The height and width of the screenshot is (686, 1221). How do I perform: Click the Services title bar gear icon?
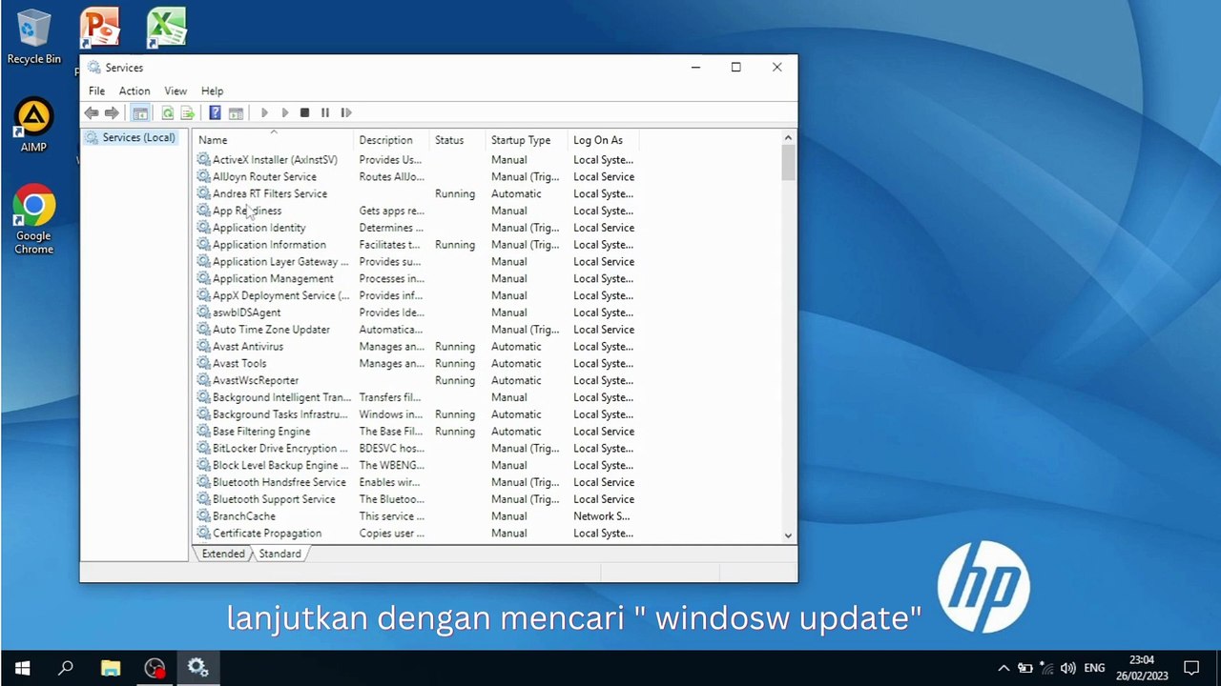point(93,68)
